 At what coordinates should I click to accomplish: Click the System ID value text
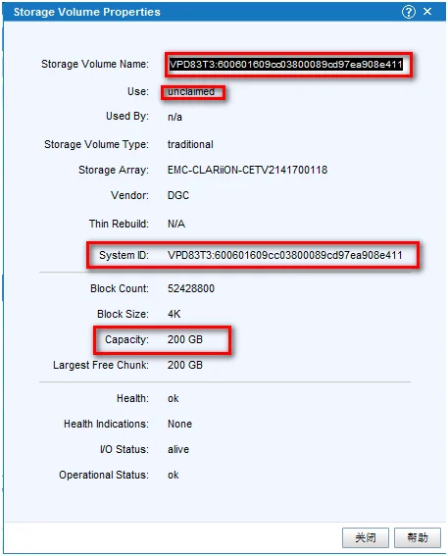(x=284, y=255)
